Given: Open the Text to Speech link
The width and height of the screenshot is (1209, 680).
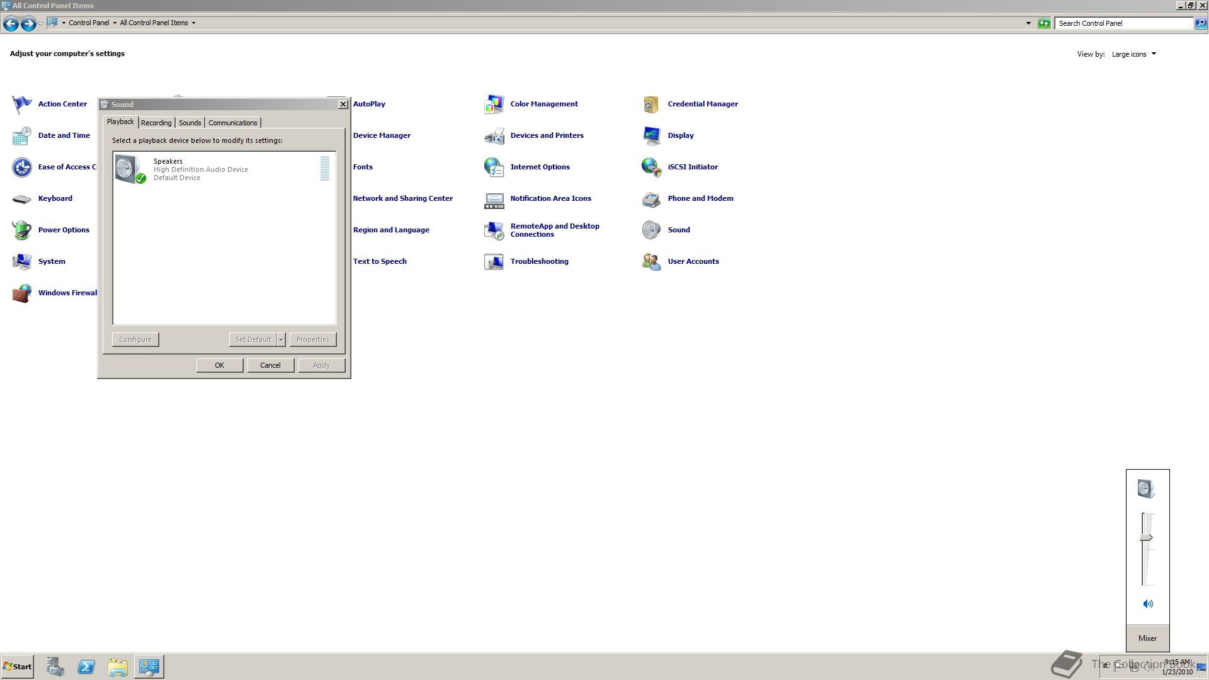Looking at the screenshot, I should (380, 261).
